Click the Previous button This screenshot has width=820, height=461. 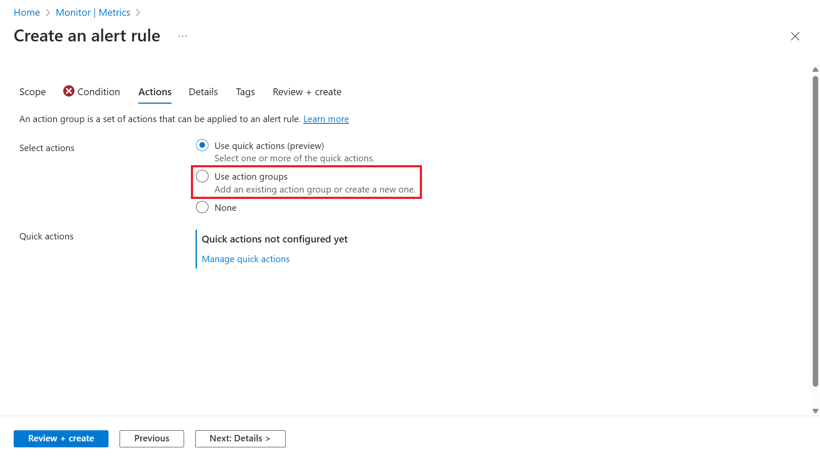point(152,438)
